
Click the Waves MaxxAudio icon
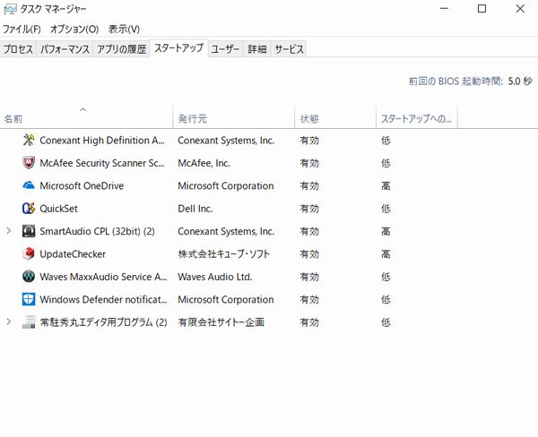29,277
